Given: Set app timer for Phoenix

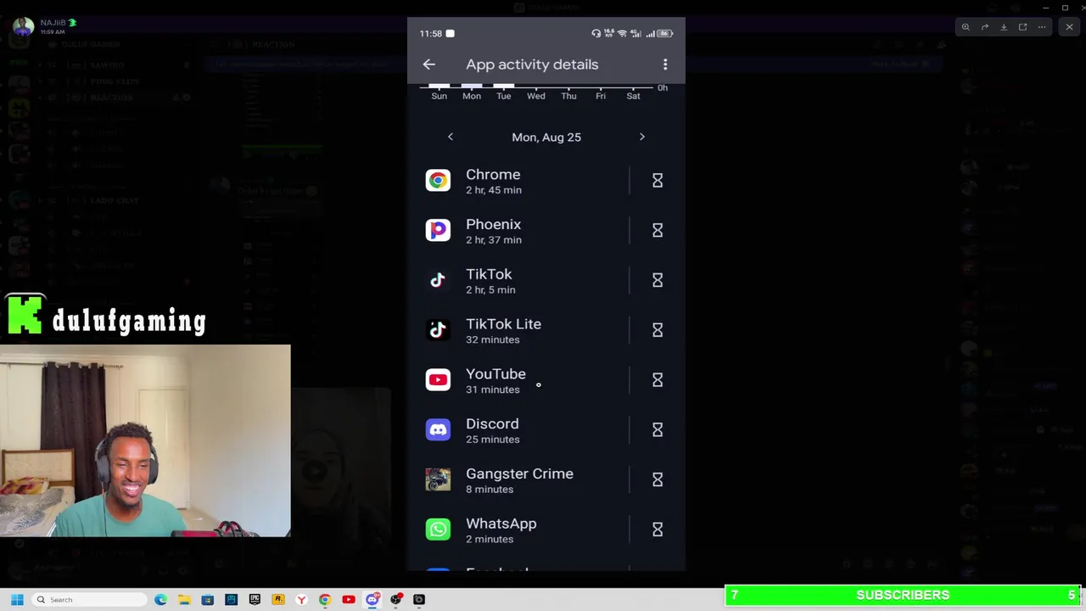Looking at the screenshot, I should coord(658,231).
